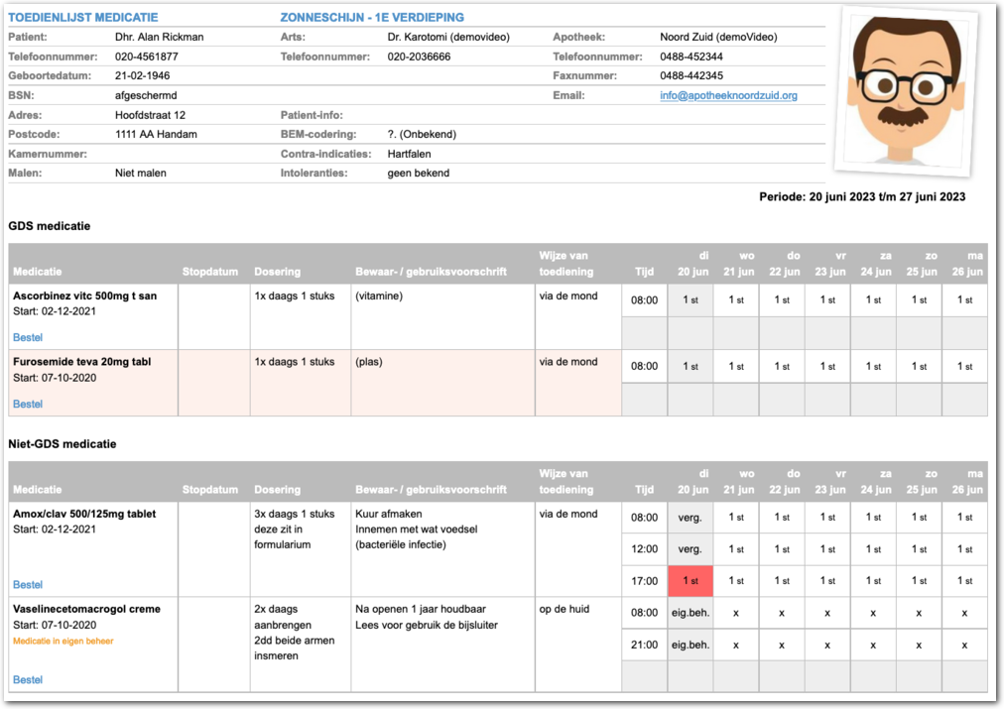1004x709 pixels.
Task: Click the Bestel link under Ascorbinez vitc
Action: (28, 338)
